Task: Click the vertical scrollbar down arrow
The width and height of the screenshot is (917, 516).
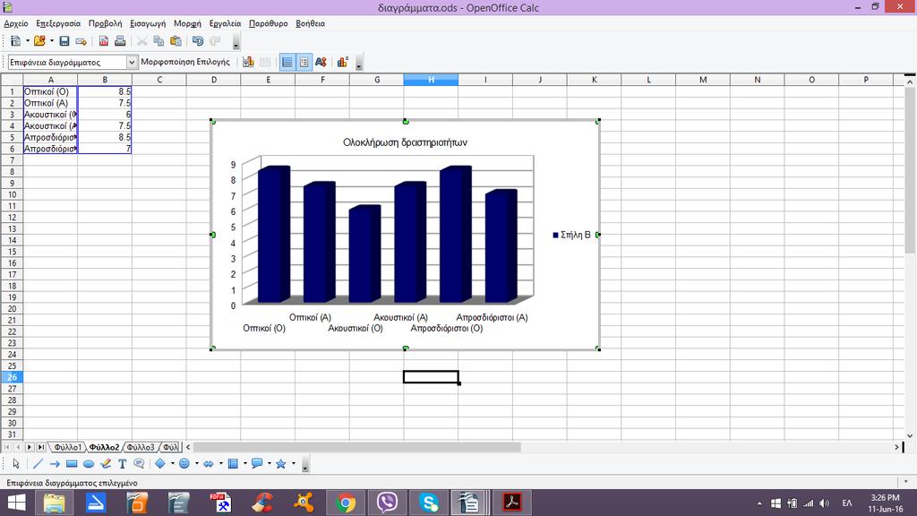Action: [910, 435]
